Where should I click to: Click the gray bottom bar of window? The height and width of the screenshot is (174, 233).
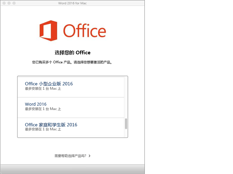click(x=73, y=169)
